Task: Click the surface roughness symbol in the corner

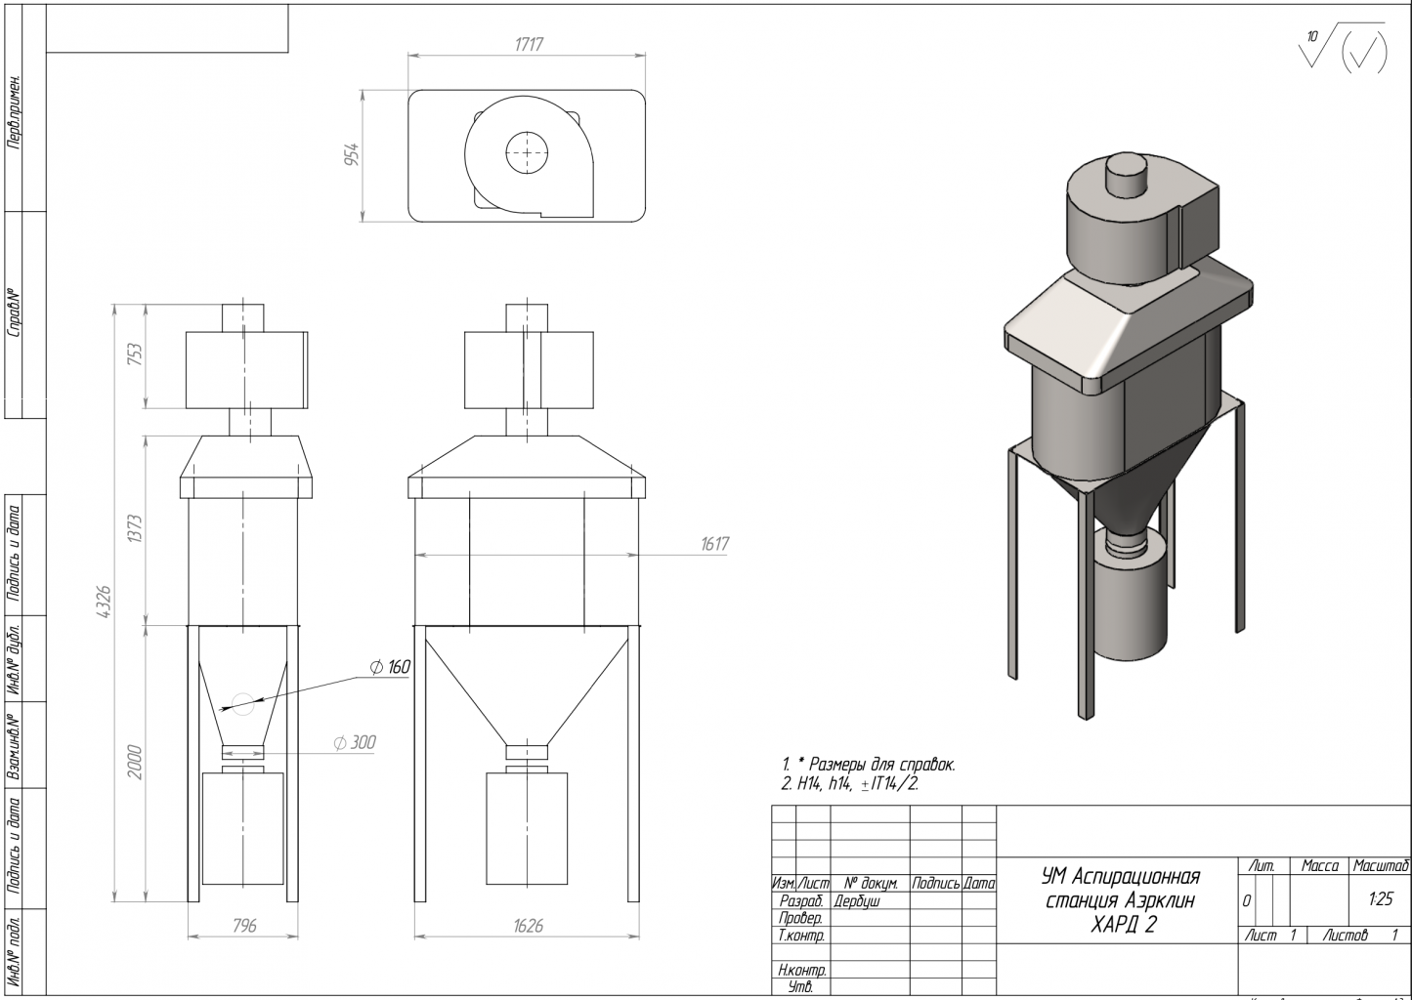Action: pyautogui.click(x=1344, y=49)
